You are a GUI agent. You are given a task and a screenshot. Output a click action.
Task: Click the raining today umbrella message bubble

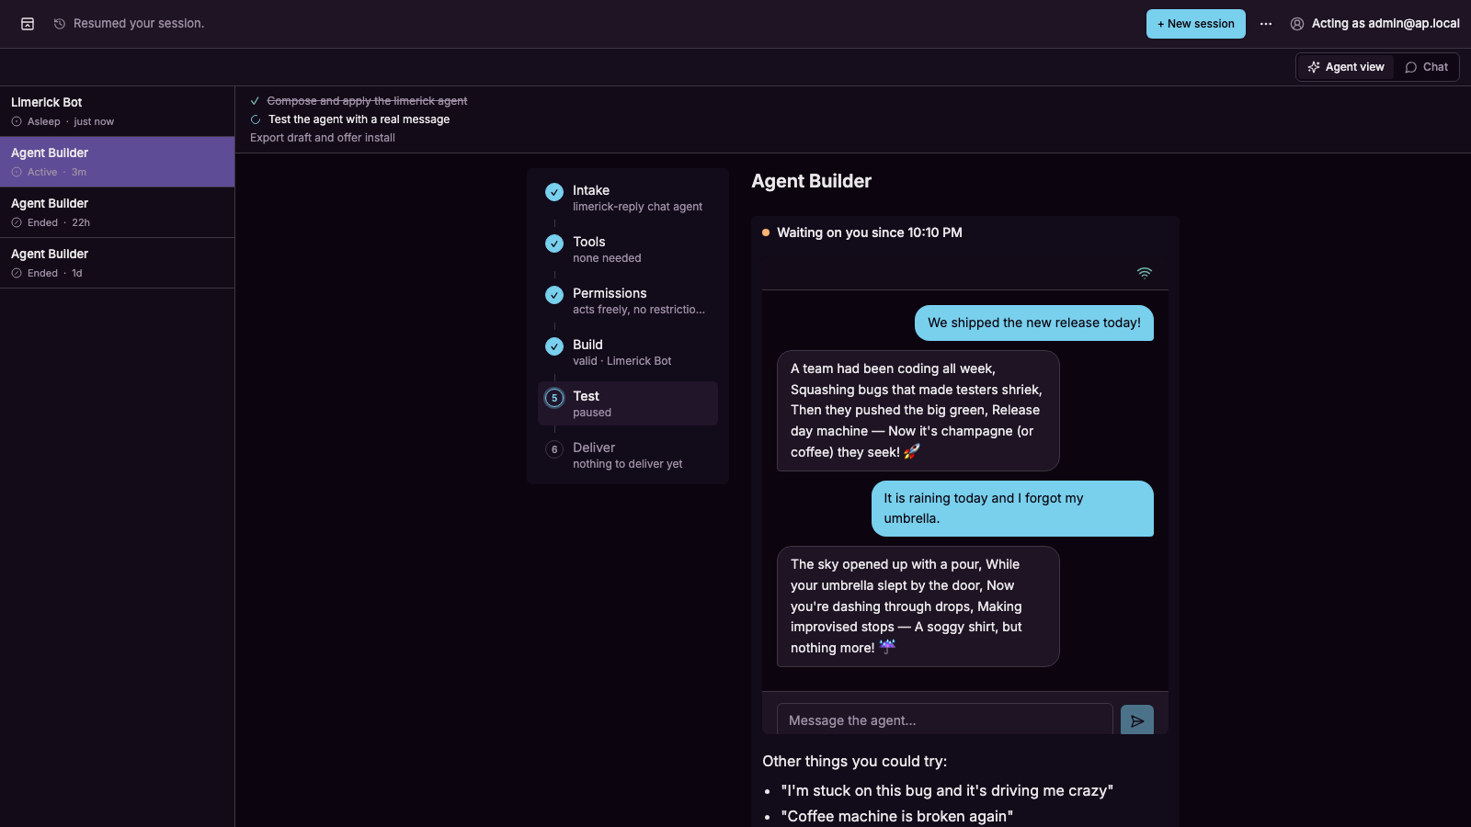coord(1012,508)
